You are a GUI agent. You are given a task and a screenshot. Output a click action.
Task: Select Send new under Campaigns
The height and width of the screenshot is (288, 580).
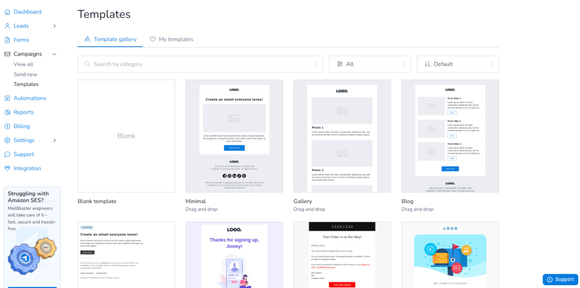pyautogui.click(x=25, y=74)
